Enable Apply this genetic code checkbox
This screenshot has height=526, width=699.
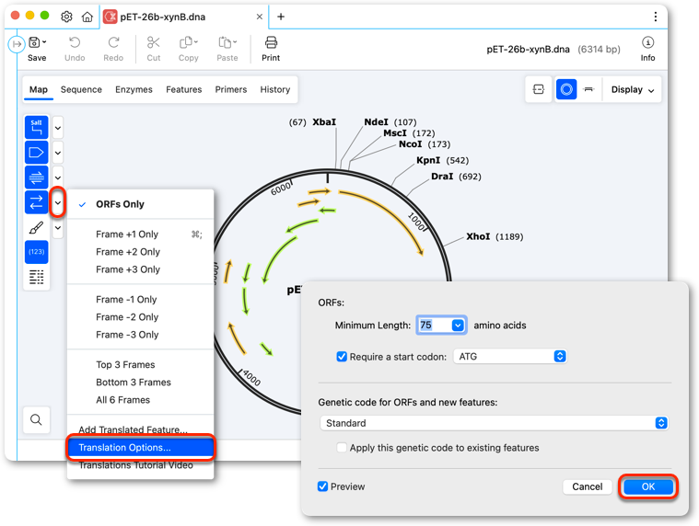(x=342, y=448)
